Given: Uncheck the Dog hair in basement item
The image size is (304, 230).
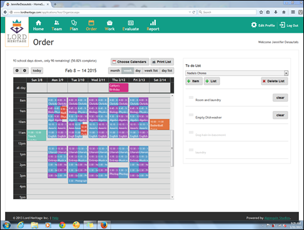Looking at the screenshot, I should (191, 133).
